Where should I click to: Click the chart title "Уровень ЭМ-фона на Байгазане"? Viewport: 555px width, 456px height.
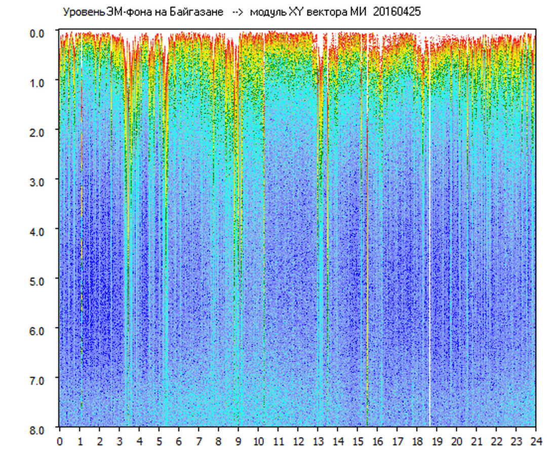tap(143, 12)
